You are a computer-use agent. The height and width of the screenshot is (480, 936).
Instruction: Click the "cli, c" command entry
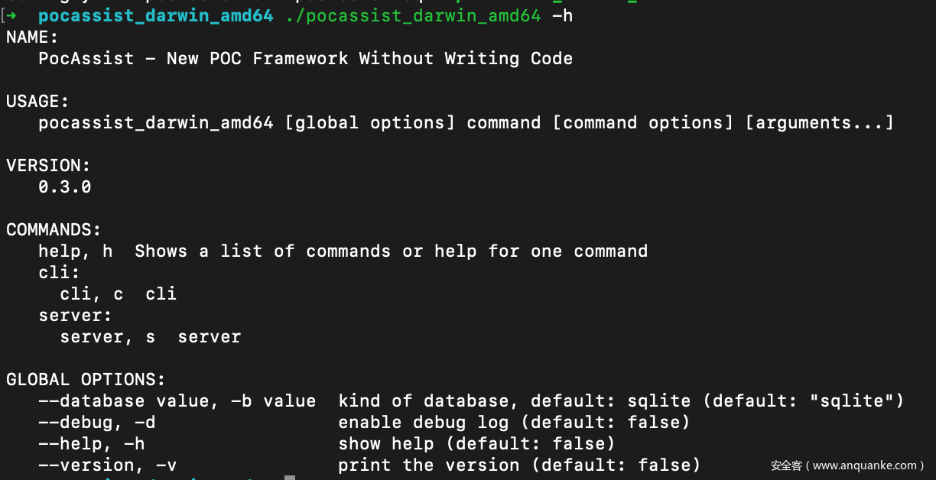coord(91,294)
